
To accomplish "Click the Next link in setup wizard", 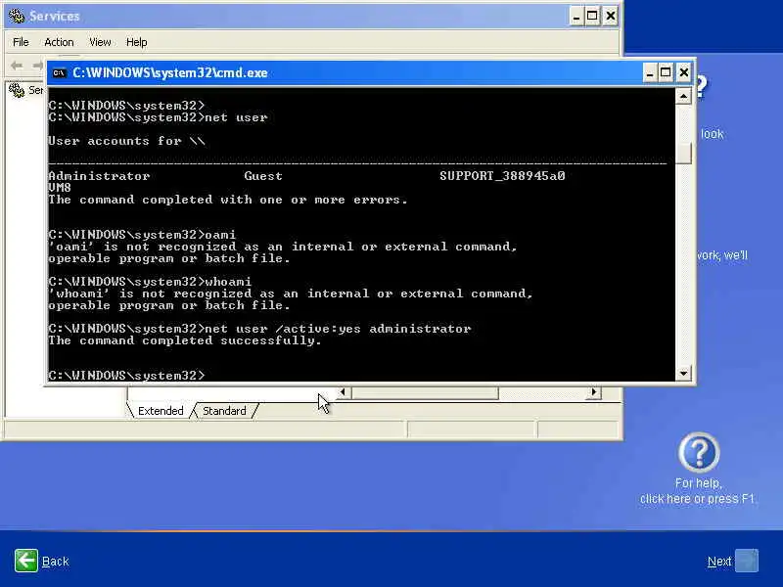I will pos(719,562).
